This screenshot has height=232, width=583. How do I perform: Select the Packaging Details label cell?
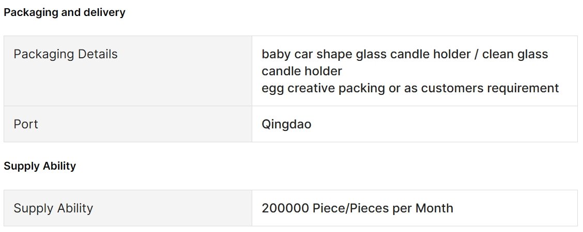pos(128,71)
